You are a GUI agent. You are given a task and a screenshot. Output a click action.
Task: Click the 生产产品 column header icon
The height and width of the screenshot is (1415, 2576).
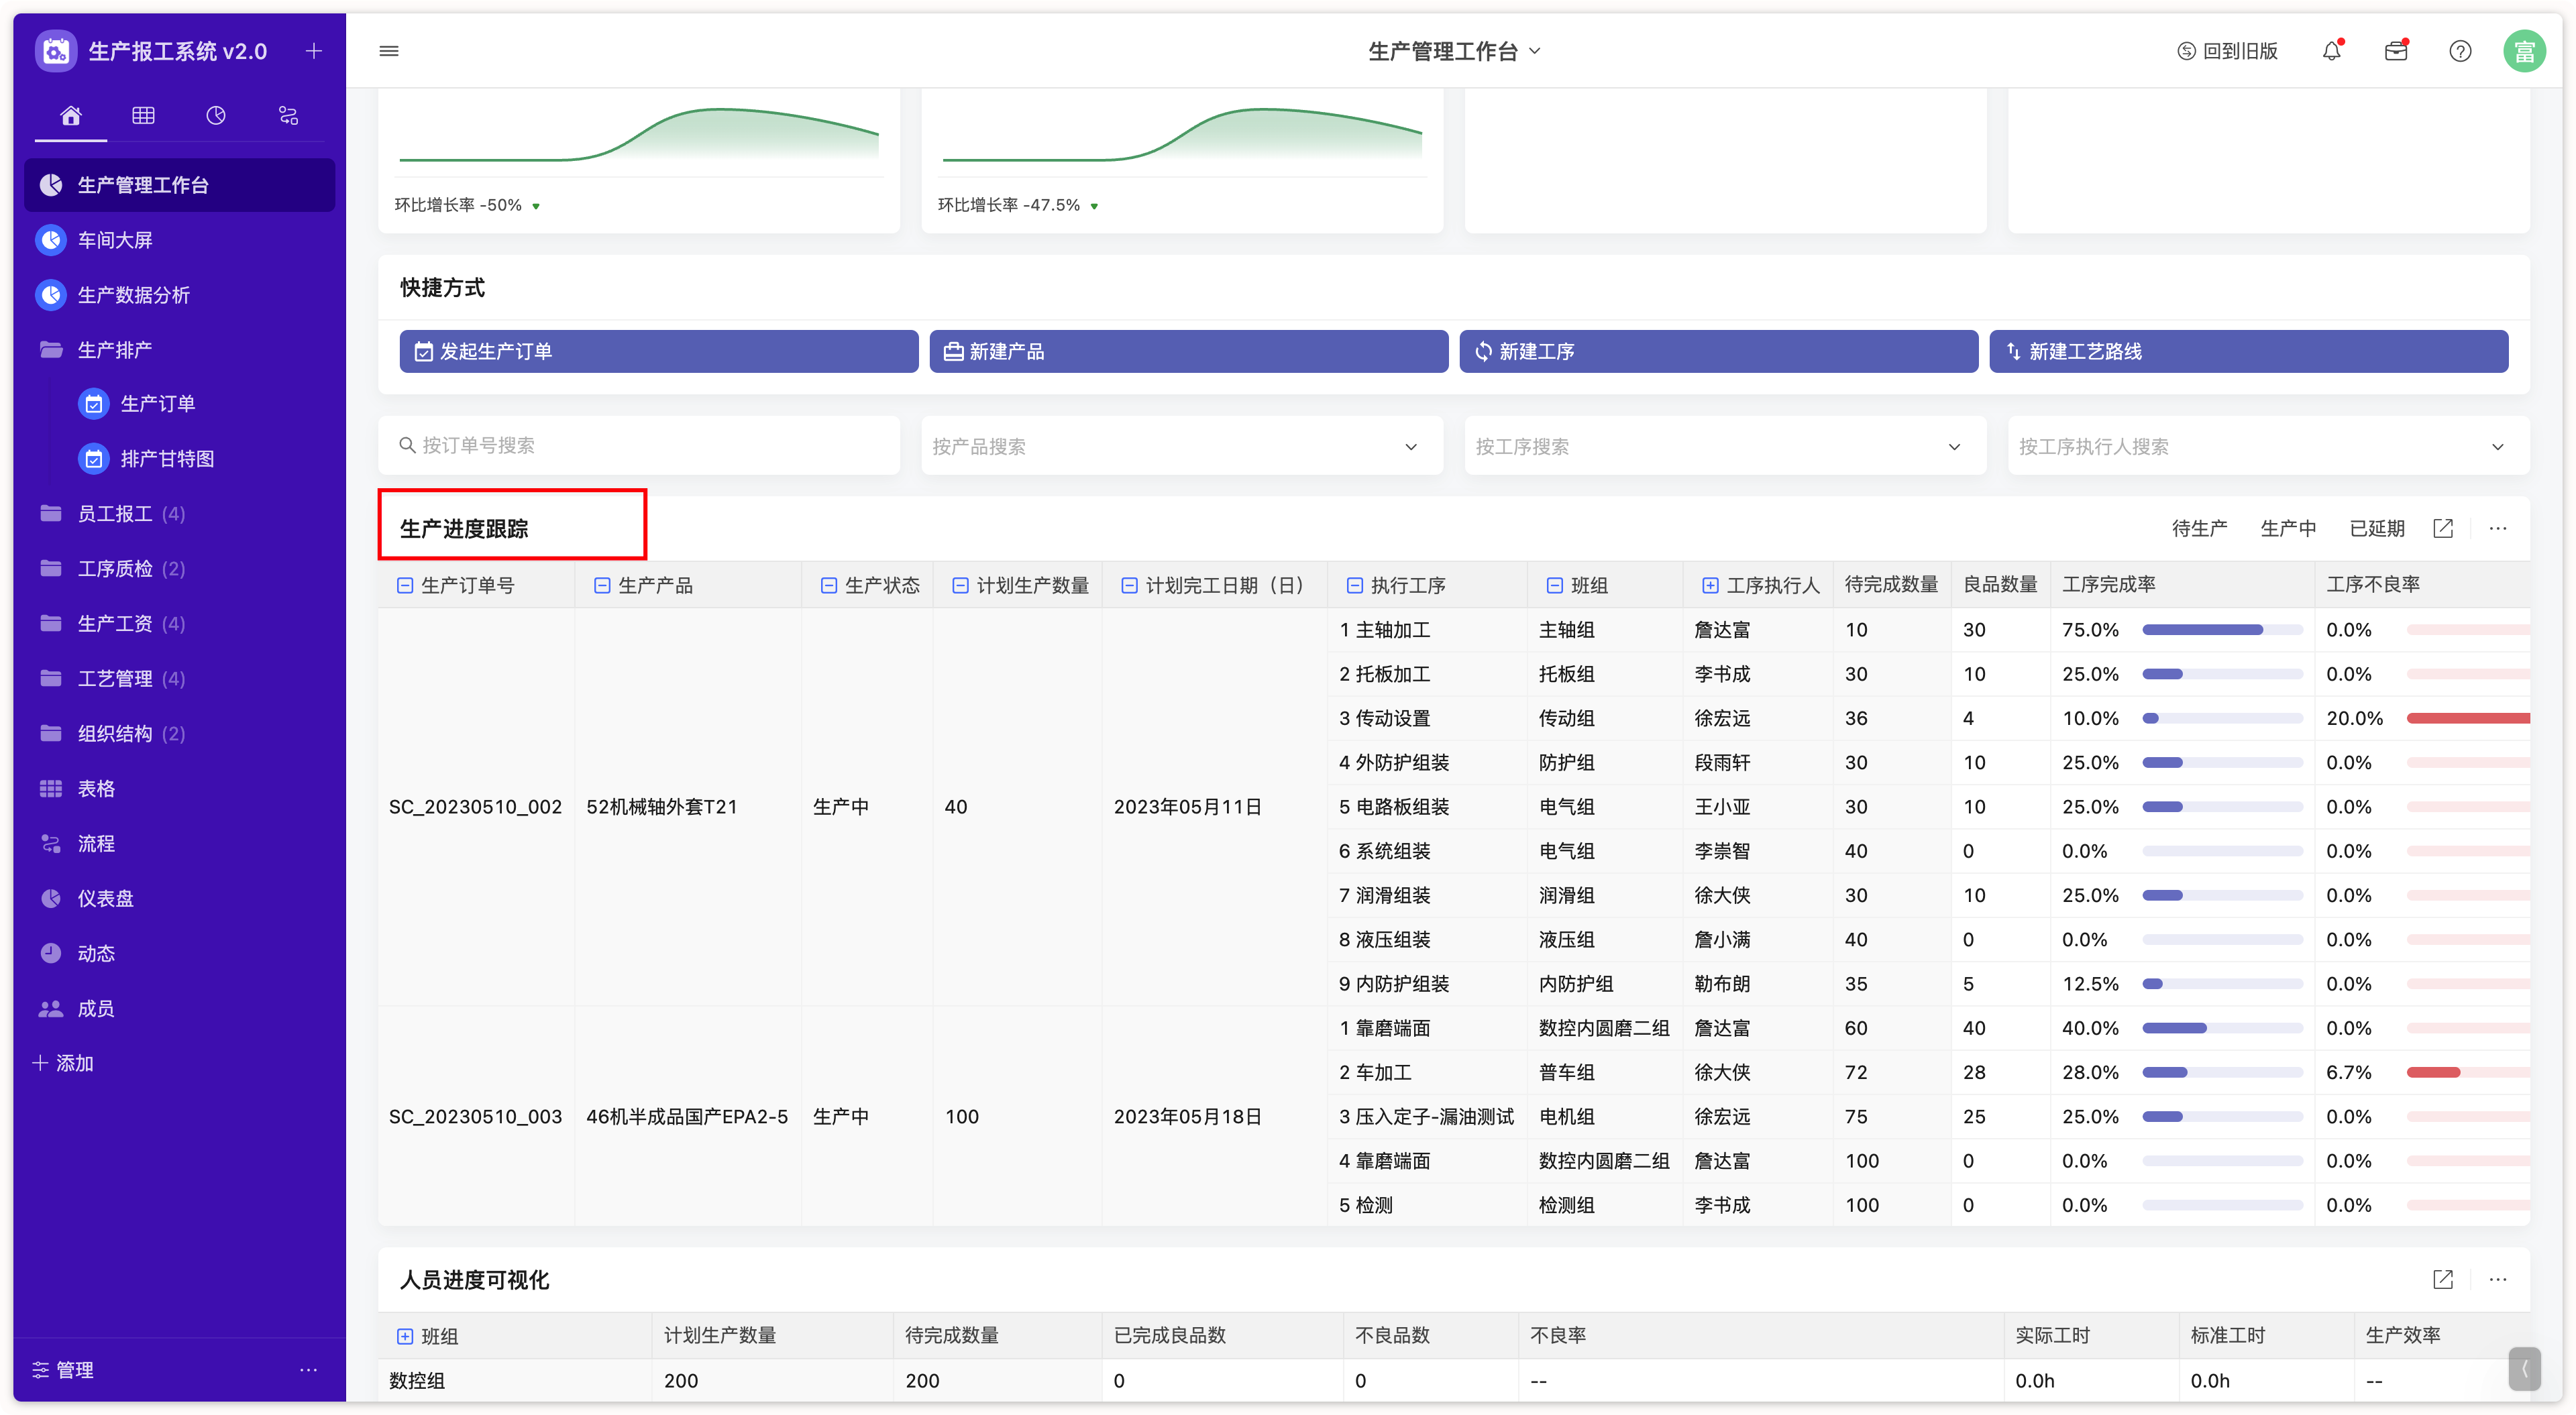pos(602,585)
